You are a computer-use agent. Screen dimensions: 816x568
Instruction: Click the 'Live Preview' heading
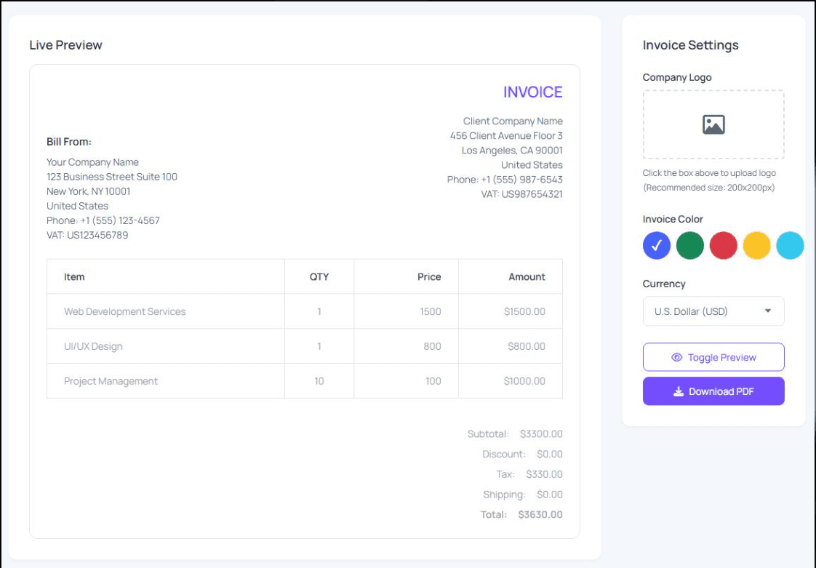click(x=65, y=45)
